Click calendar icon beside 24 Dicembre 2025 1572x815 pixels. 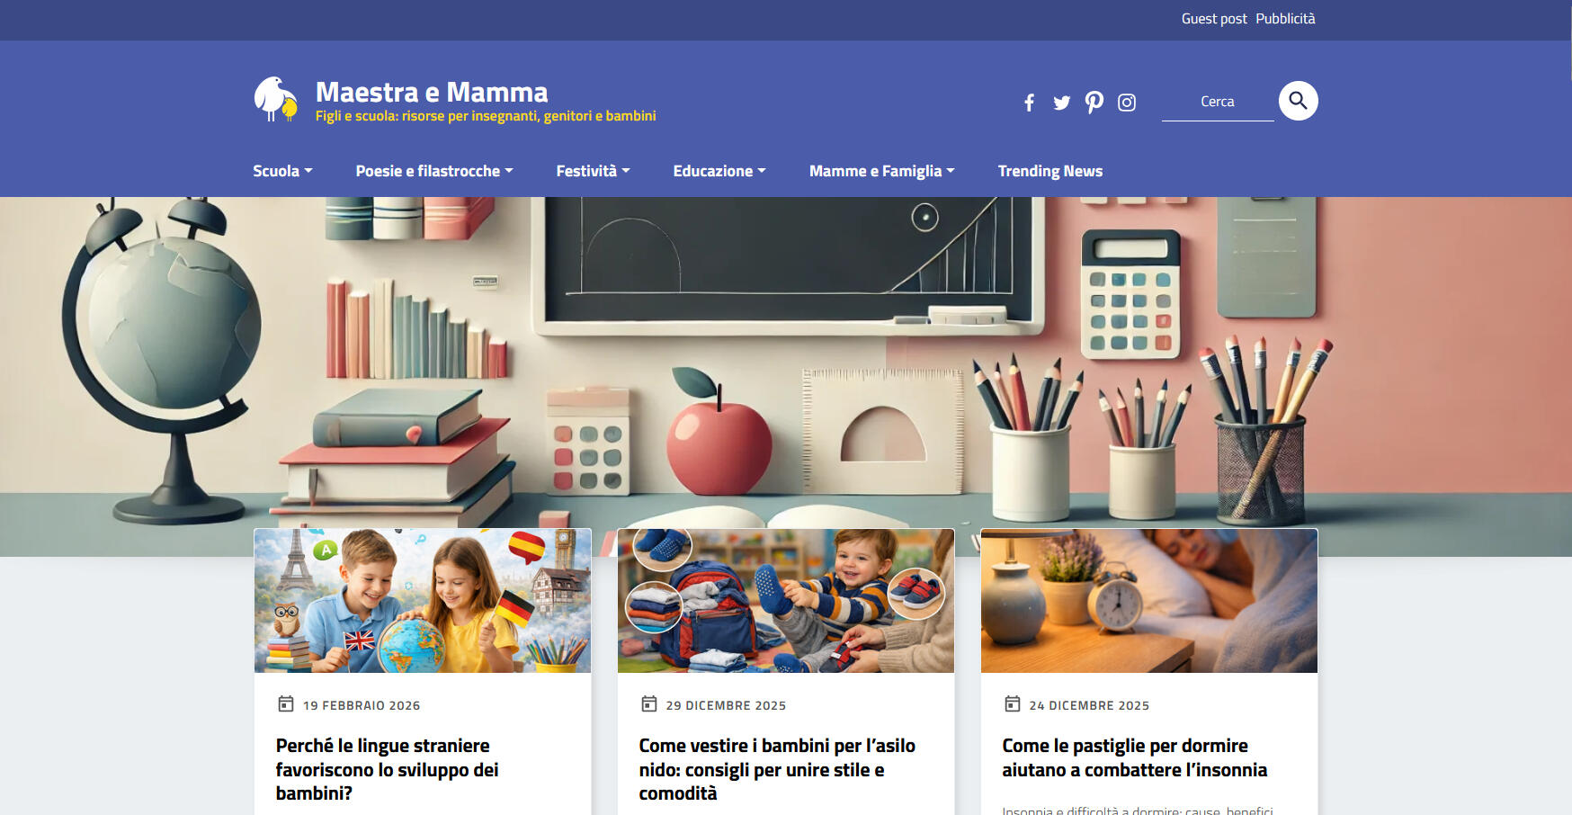(x=1013, y=703)
